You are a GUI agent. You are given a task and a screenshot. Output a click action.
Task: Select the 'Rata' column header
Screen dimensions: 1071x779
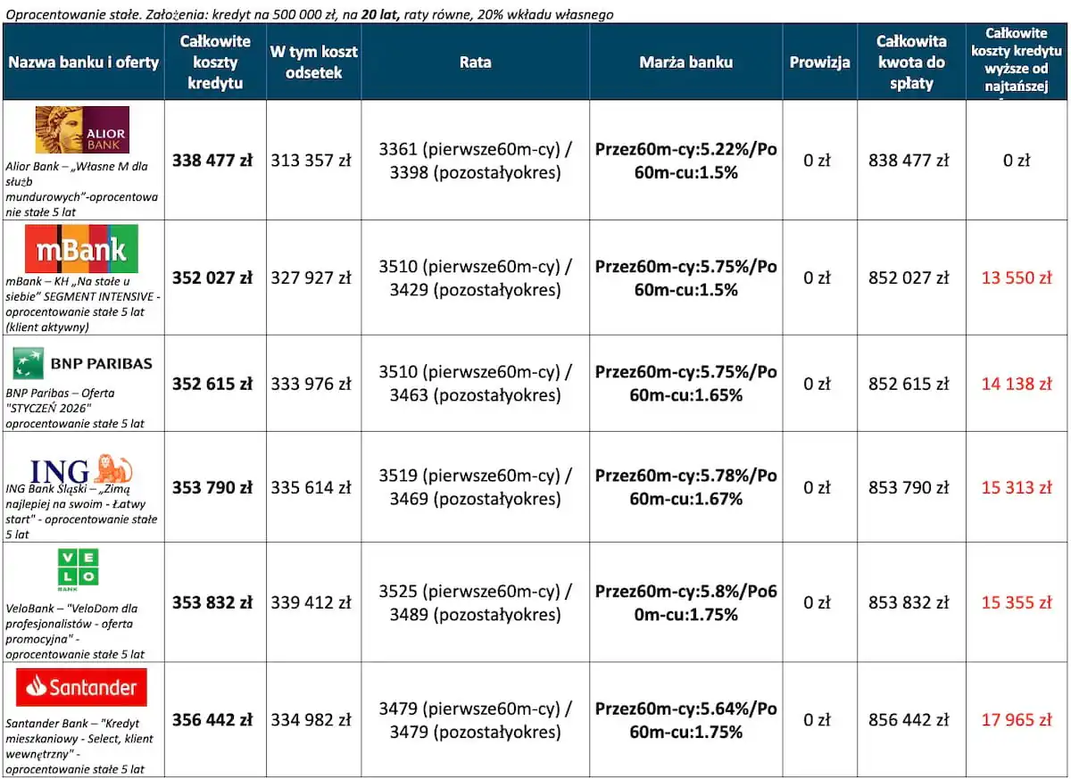point(475,62)
